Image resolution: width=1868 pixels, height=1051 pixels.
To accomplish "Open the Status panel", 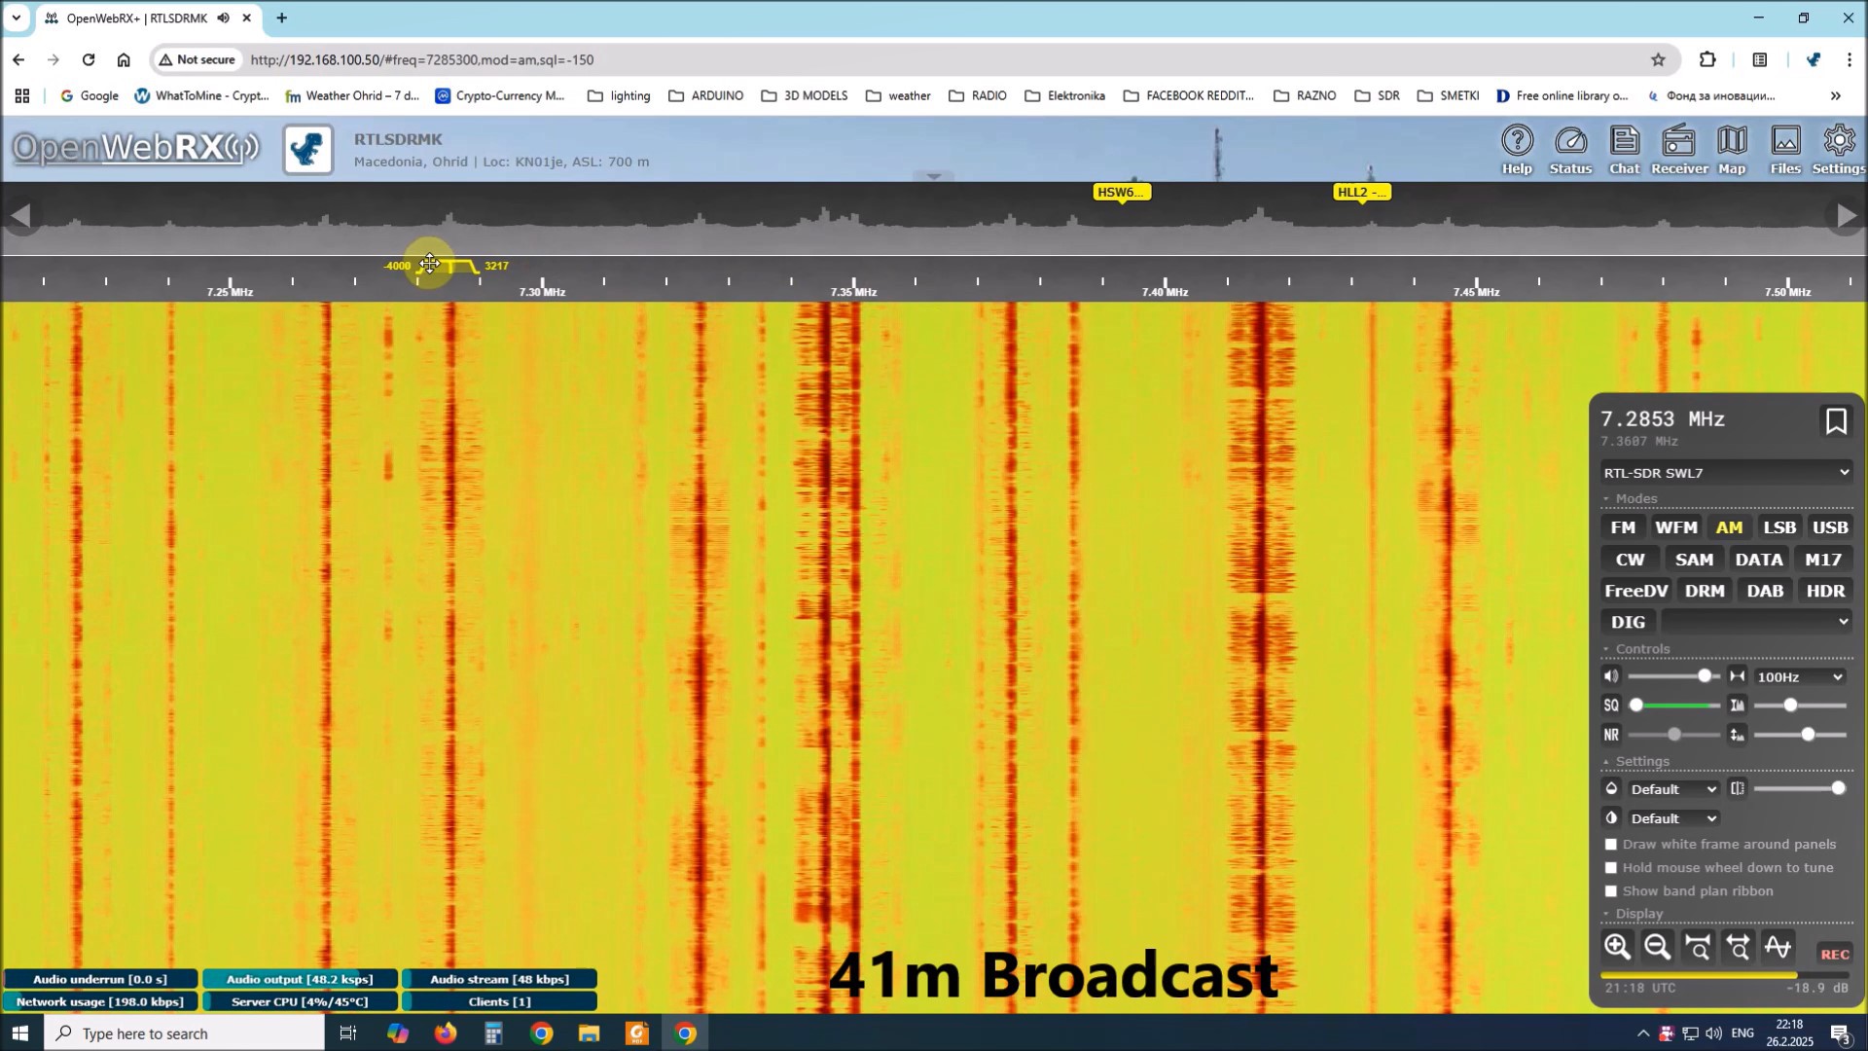I will [x=1569, y=150].
